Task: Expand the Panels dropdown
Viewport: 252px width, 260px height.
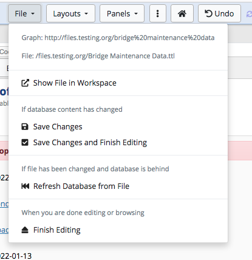Action: pyautogui.click(x=122, y=14)
